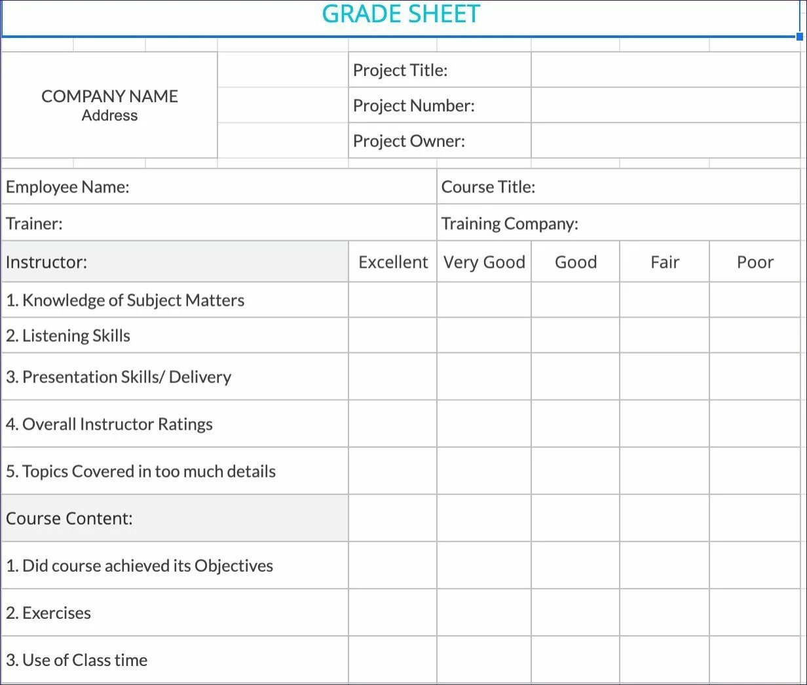This screenshot has height=685, width=807.
Task: Select the Course Title cell
Action: coord(618,187)
